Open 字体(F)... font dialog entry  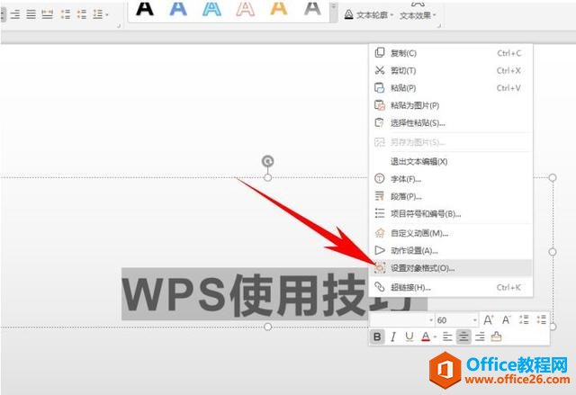451,179
